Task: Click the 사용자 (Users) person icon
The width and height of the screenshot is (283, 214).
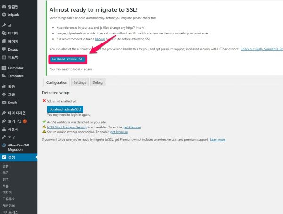Action: click(4, 129)
